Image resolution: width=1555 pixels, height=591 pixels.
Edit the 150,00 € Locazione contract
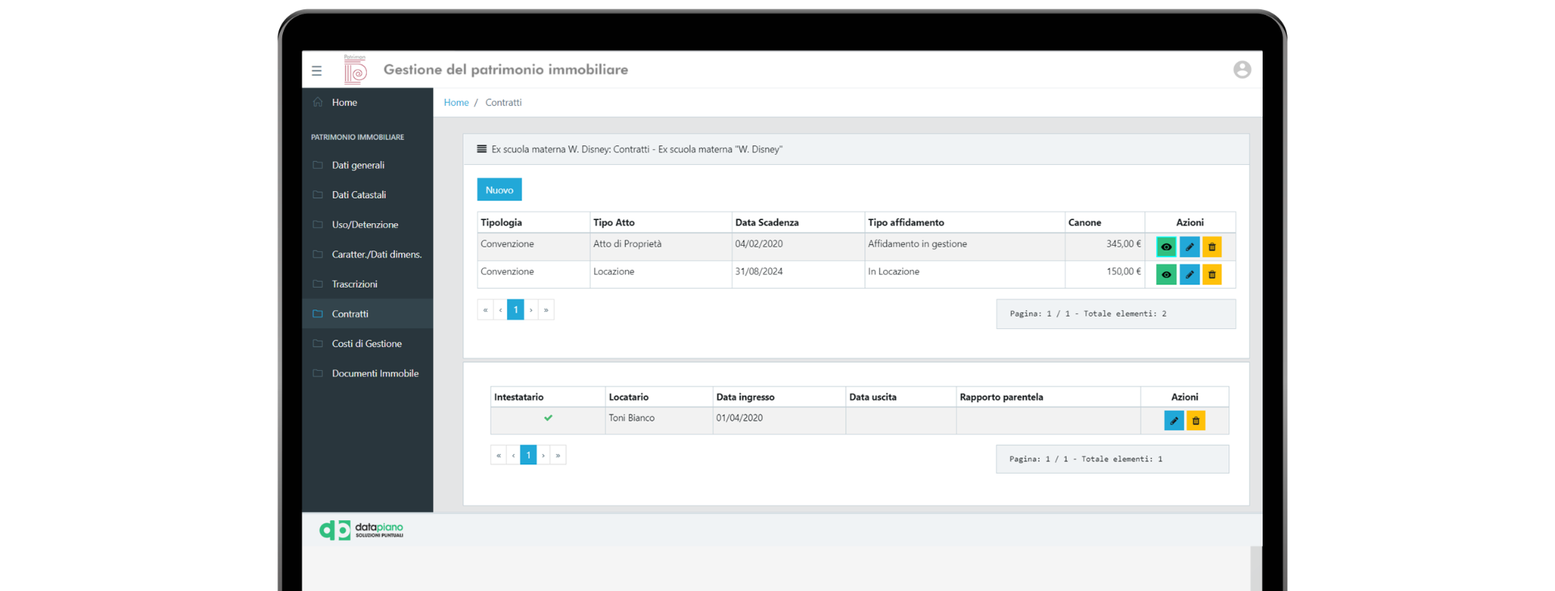[x=1189, y=275]
